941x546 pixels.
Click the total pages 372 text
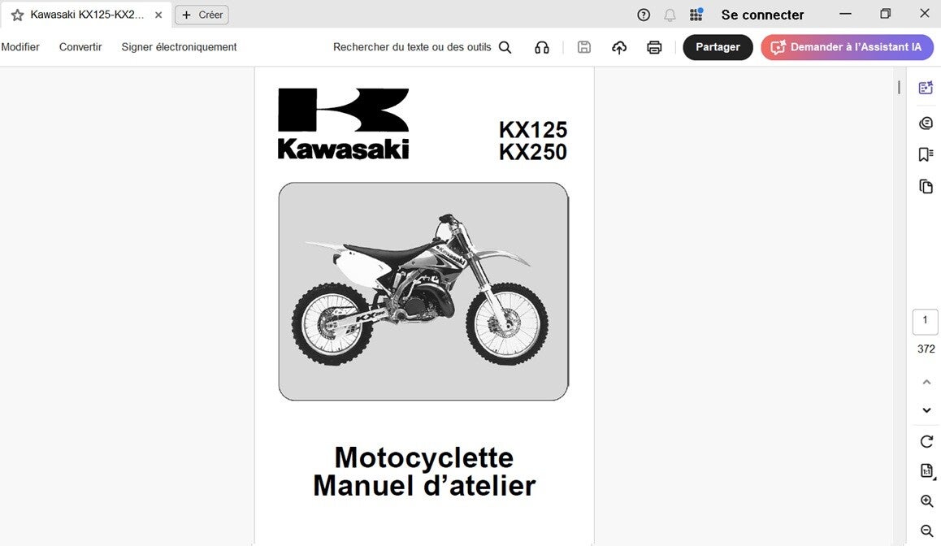(926, 349)
